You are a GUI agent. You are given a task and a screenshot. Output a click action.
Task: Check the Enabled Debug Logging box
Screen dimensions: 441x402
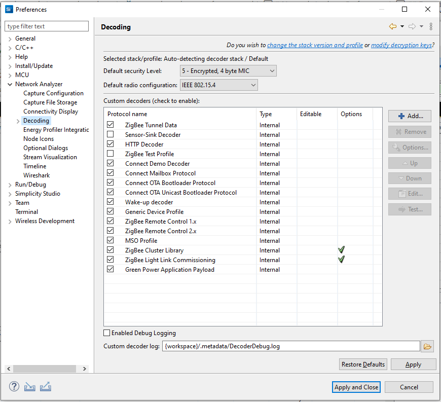point(106,333)
